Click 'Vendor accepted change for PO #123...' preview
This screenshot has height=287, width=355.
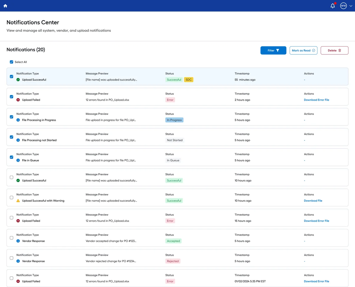coord(111,241)
